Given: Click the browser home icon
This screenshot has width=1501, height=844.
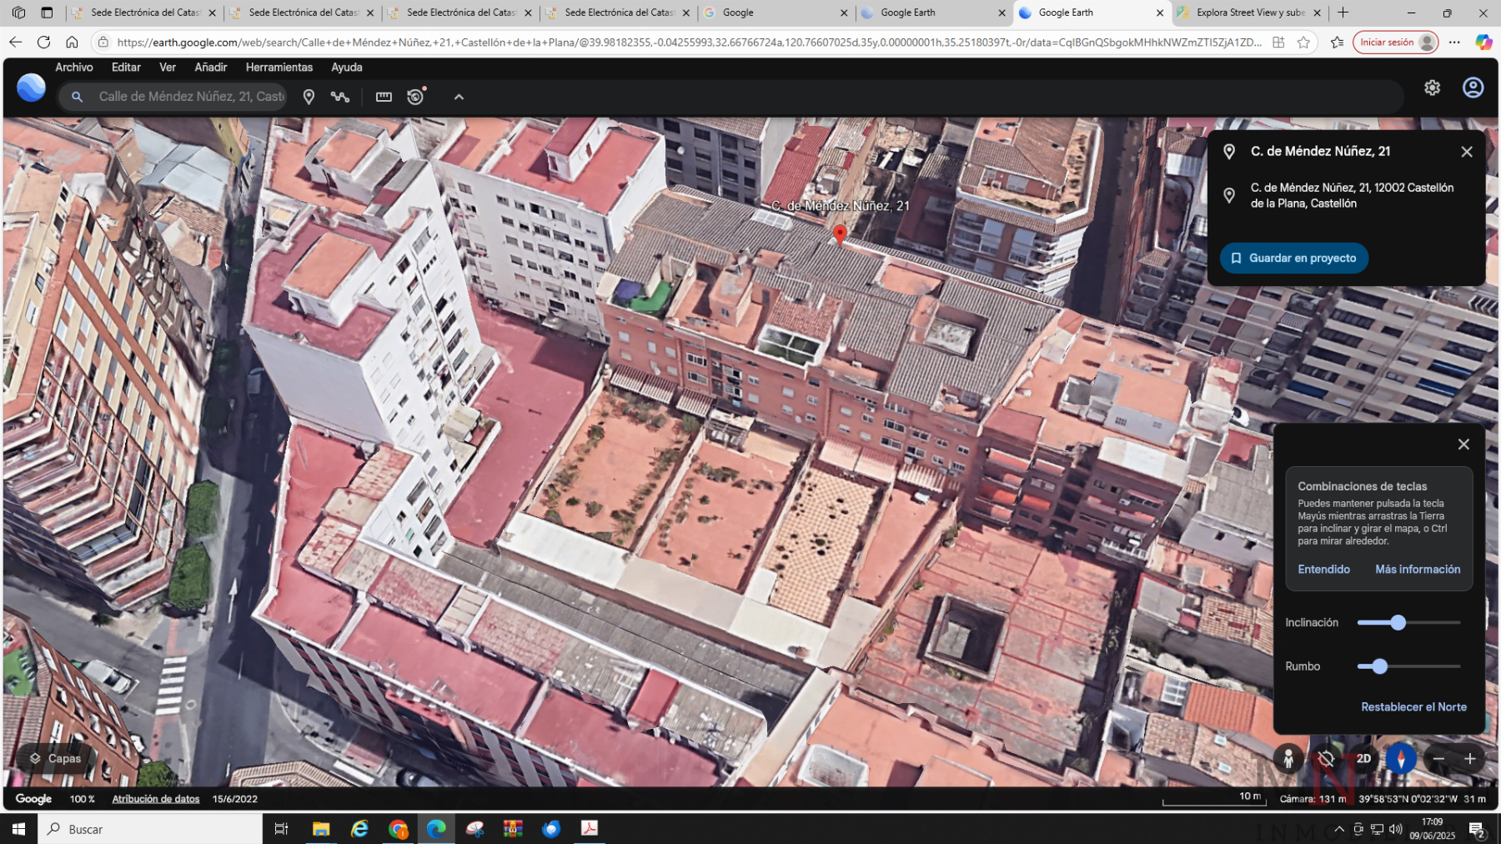Looking at the screenshot, I should click(72, 43).
